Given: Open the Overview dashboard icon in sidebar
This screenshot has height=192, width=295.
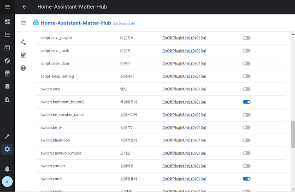Looking at the screenshot, I should tap(7, 22).
